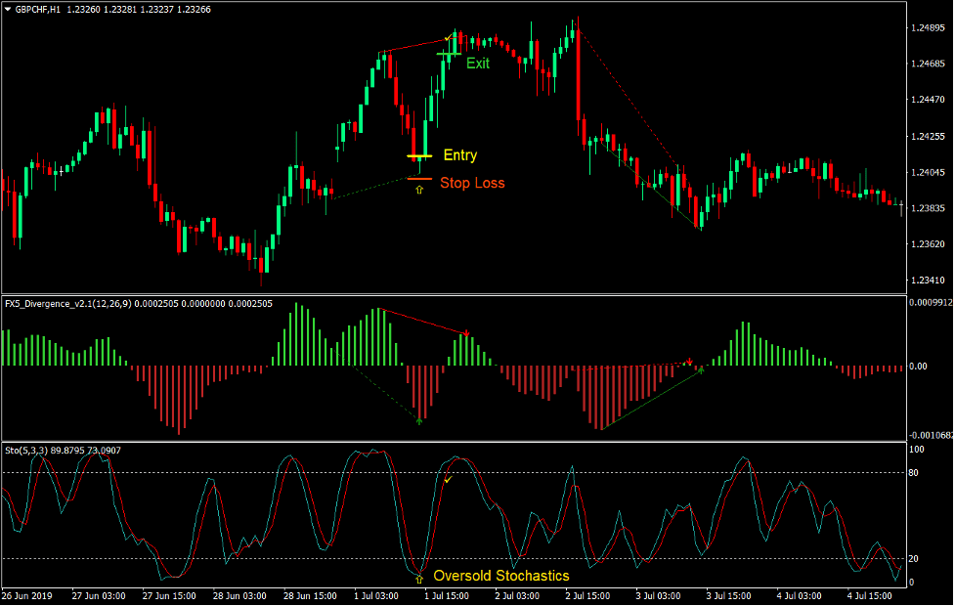Open the GBPCHF,H1 chart title triangle

(8, 10)
